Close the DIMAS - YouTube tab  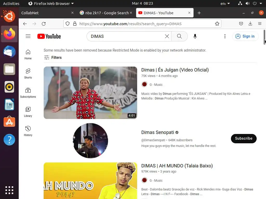click(x=189, y=13)
